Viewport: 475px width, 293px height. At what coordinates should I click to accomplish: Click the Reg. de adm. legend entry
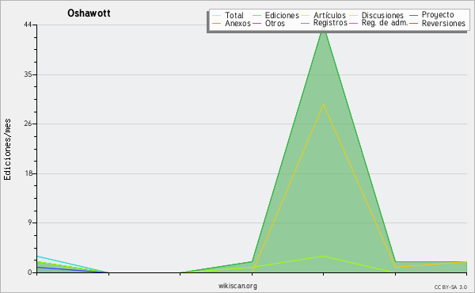tap(378, 23)
